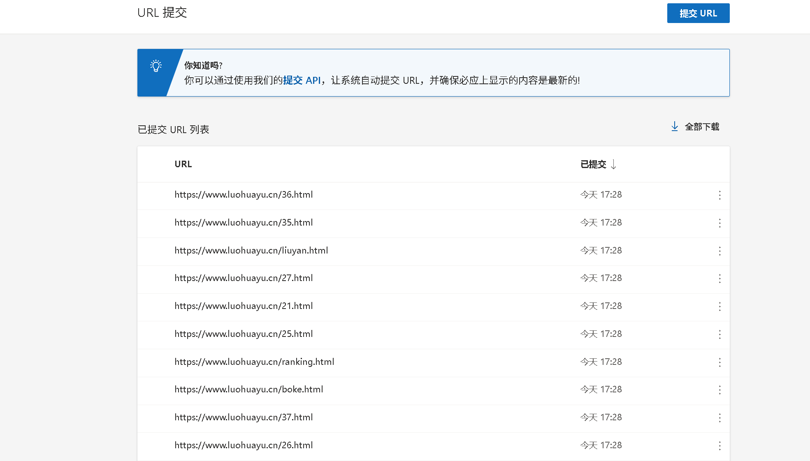
Task: Open more options for 27.html row
Action: (719, 279)
